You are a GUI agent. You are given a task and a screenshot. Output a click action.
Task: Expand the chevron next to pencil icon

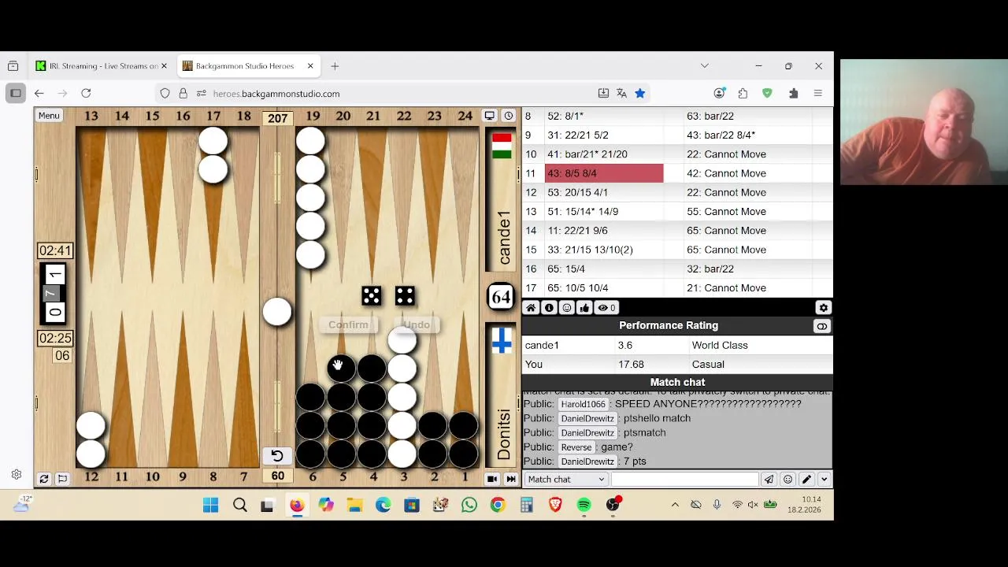pos(824,479)
